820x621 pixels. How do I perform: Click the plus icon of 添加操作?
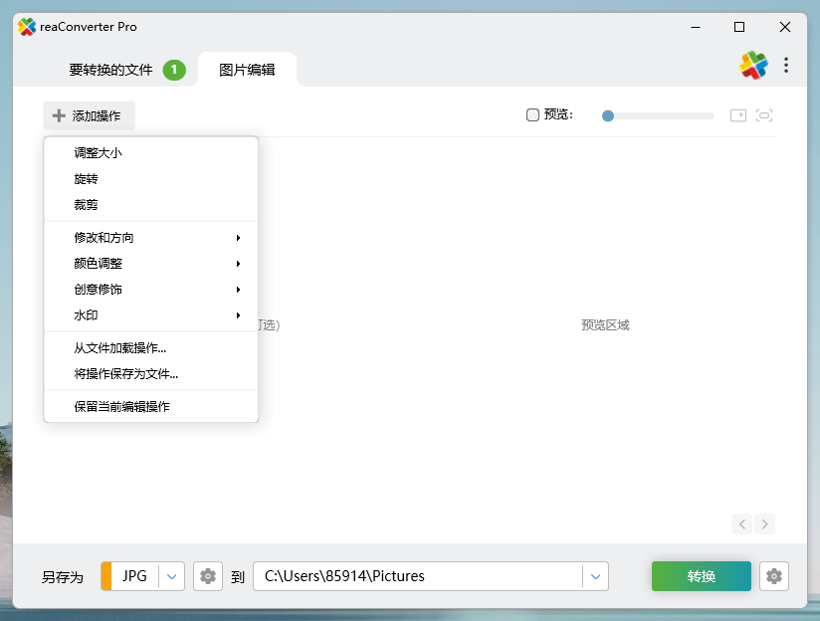59,115
